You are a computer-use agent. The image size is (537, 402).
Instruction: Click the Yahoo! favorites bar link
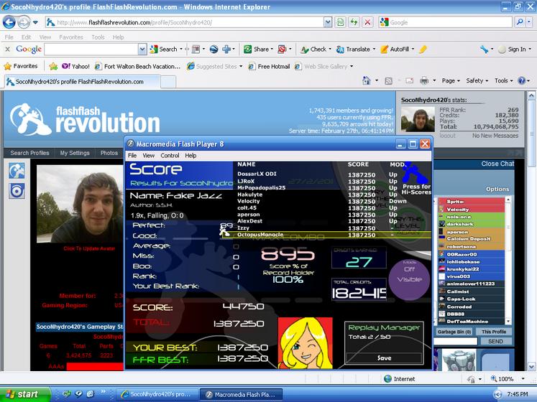pos(75,66)
